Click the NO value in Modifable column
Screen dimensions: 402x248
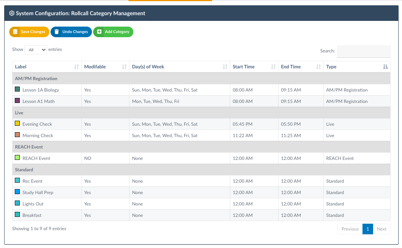click(88, 158)
